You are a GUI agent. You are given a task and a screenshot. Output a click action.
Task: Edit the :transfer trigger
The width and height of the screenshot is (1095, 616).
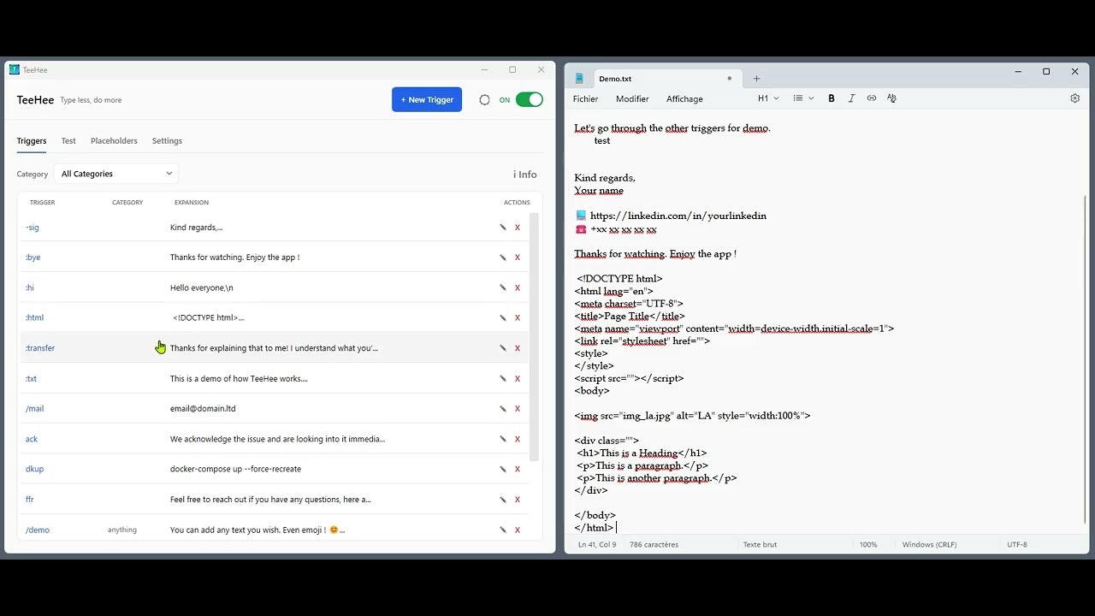coord(503,348)
